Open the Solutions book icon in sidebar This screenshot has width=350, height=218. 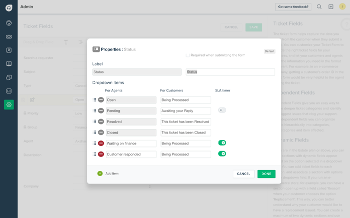pyautogui.click(x=9, y=64)
